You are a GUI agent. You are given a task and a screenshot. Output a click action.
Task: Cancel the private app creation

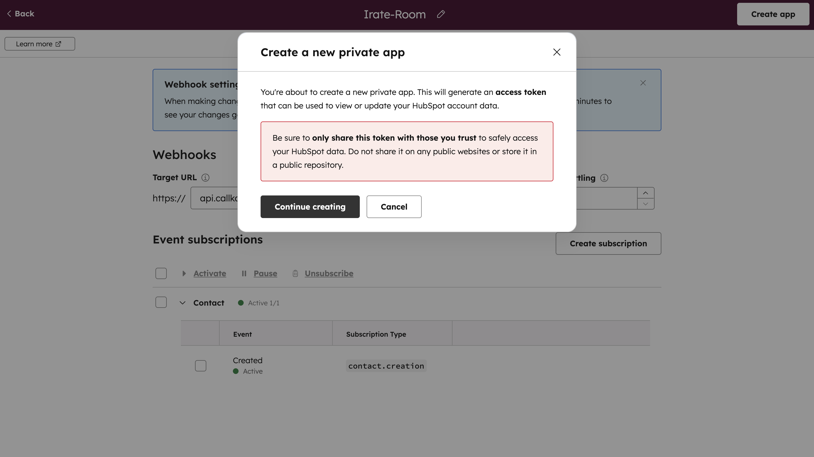394,207
